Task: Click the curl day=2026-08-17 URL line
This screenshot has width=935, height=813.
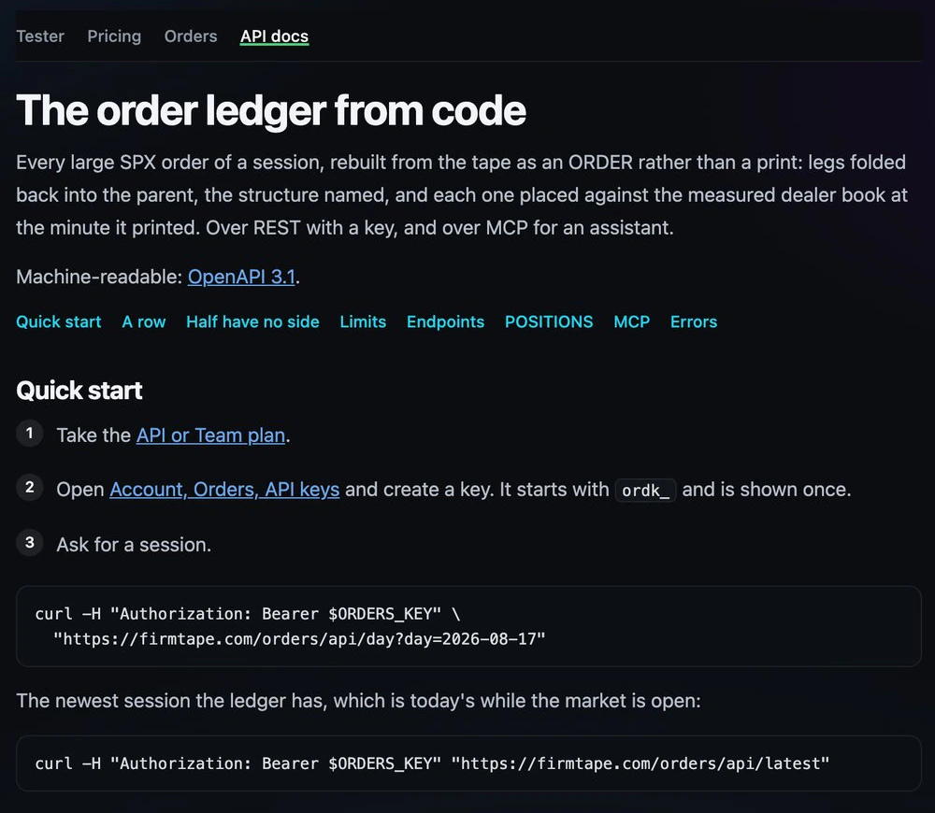Action: [299, 639]
